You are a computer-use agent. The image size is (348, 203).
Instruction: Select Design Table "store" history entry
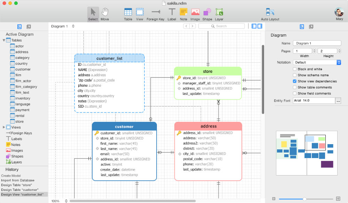tap(17, 185)
